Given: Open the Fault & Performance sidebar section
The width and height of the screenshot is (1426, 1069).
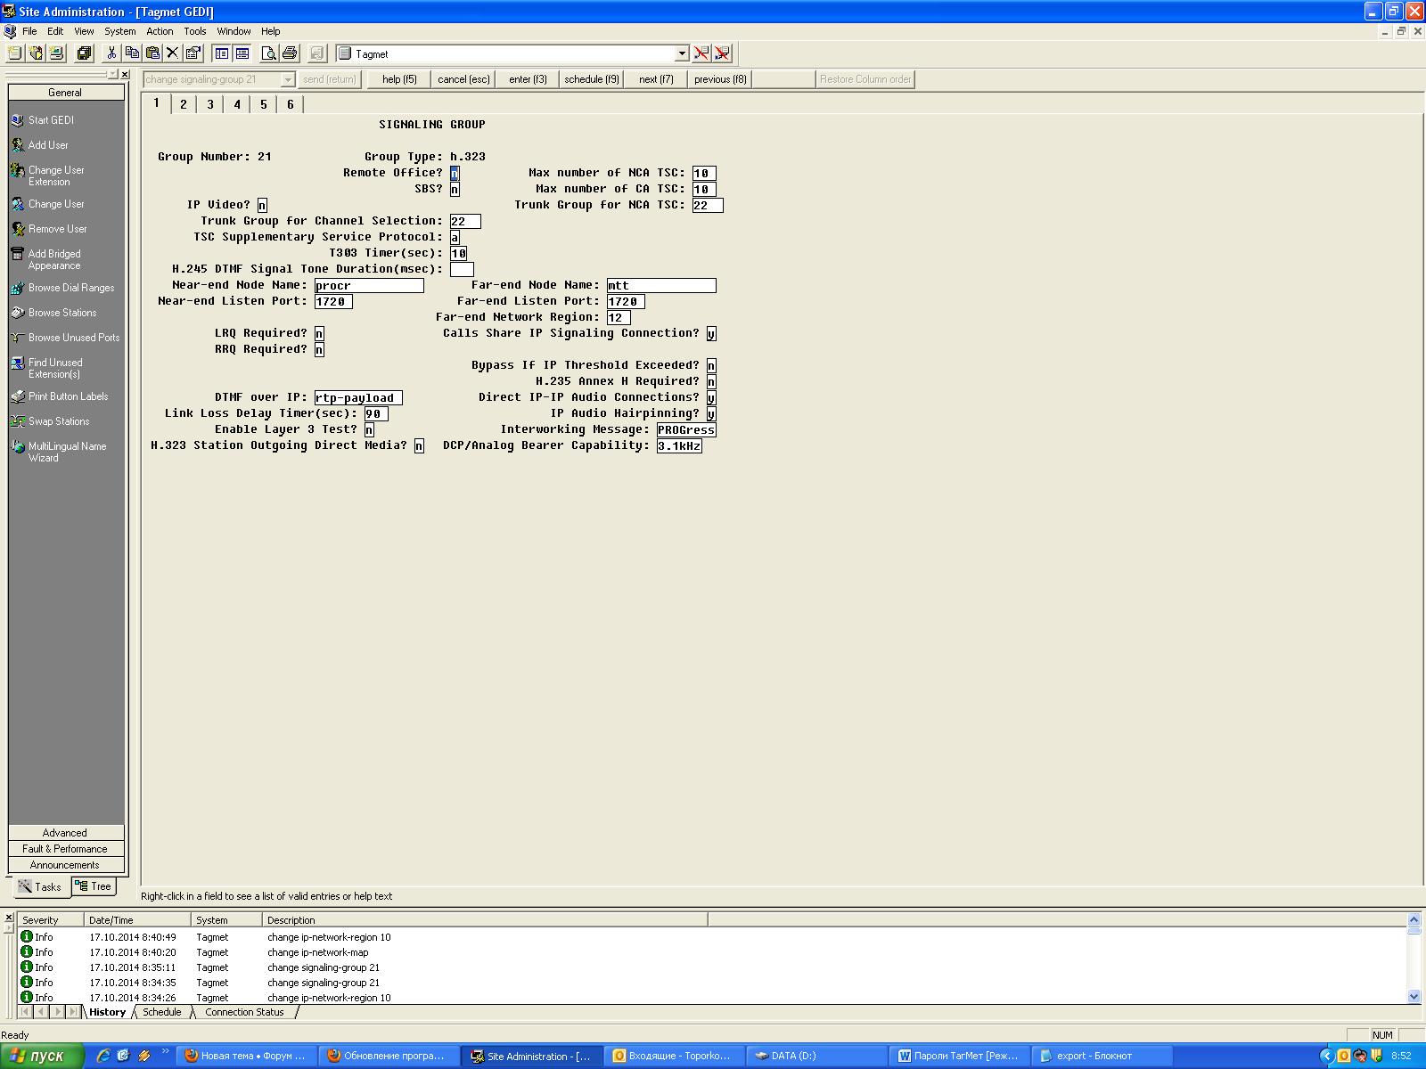Looking at the screenshot, I should (x=66, y=849).
